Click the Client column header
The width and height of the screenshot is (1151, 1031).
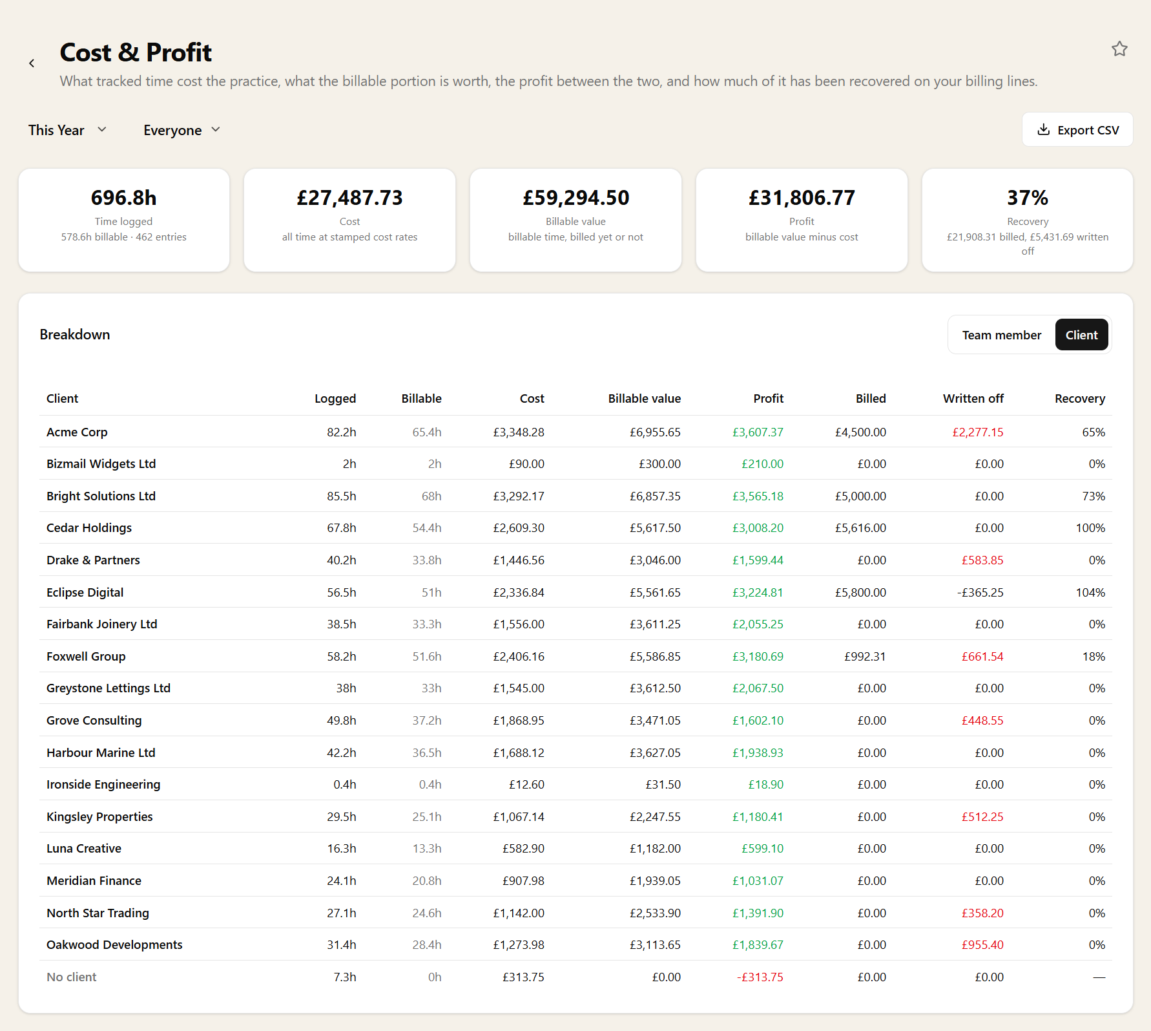(x=62, y=399)
